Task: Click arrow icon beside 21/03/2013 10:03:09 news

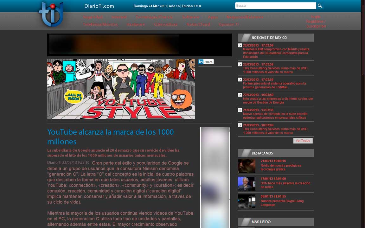Action: pos(240,125)
